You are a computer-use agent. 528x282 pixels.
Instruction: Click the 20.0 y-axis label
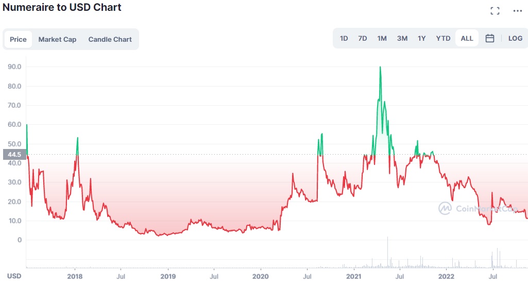pyautogui.click(x=14, y=202)
